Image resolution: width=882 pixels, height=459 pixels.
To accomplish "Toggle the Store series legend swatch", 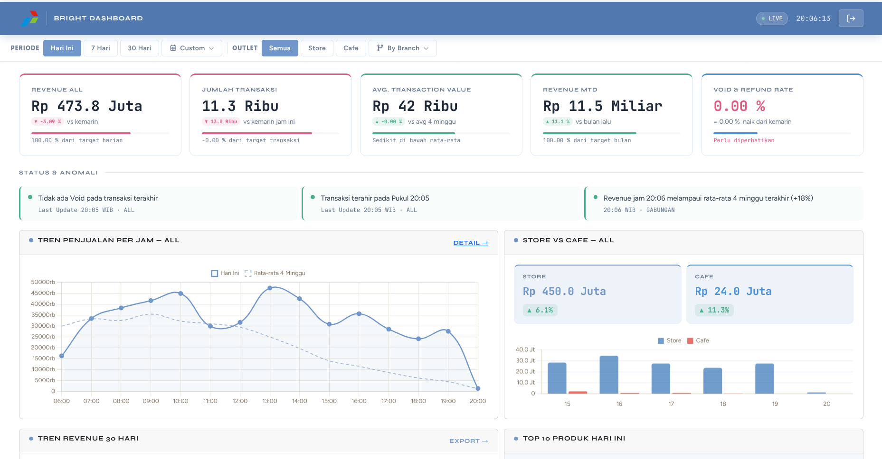I will click(661, 340).
